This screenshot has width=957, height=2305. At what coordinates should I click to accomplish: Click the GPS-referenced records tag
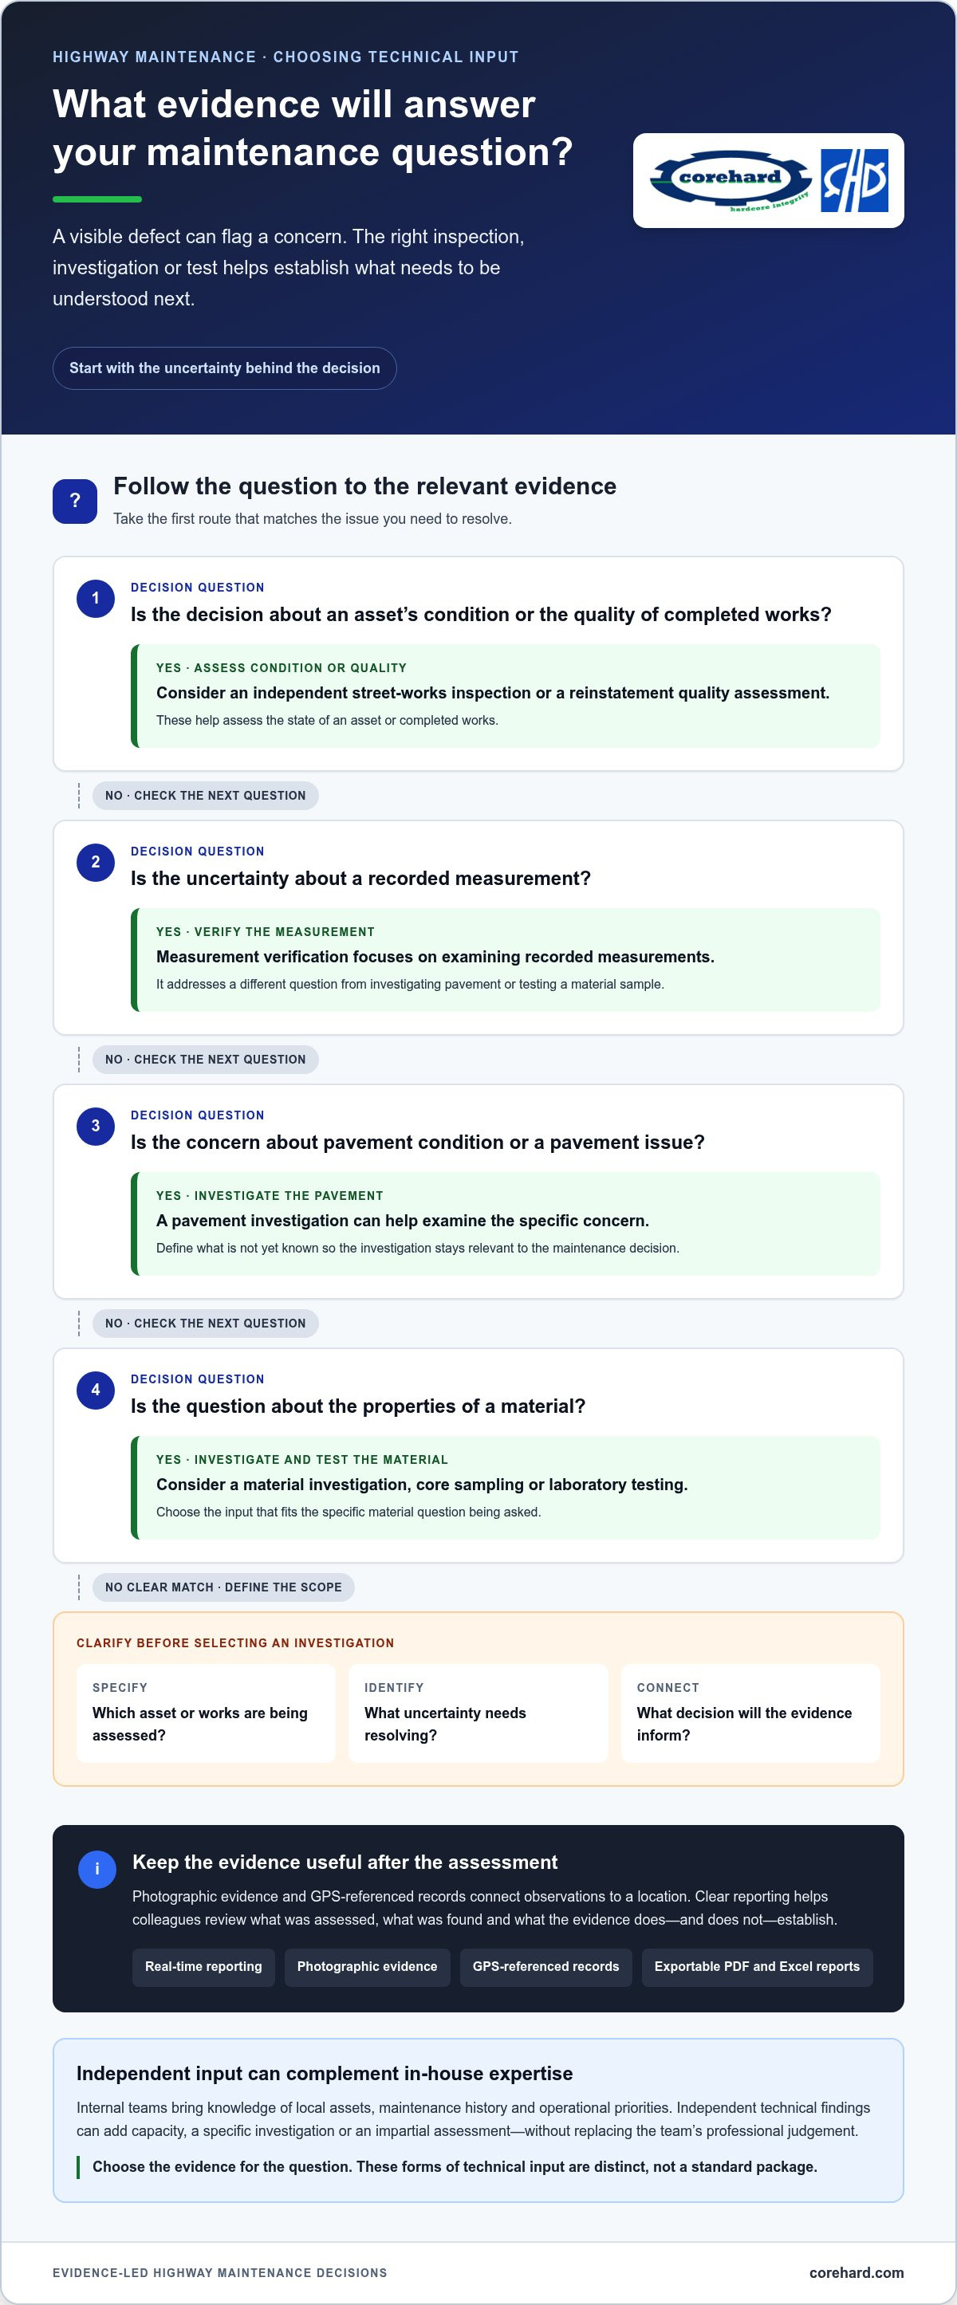tap(546, 1966)
